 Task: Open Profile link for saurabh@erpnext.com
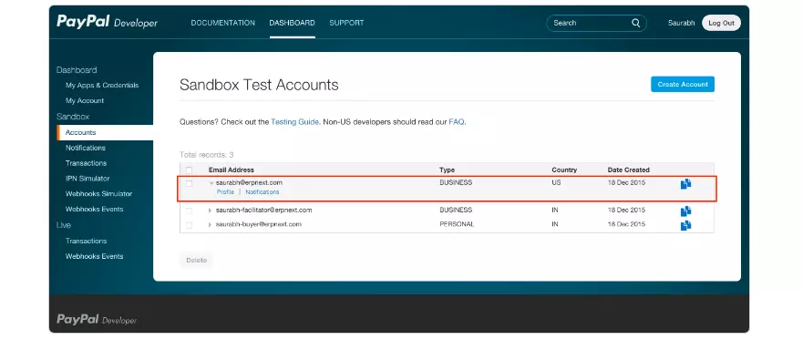(x=225, y=192)
